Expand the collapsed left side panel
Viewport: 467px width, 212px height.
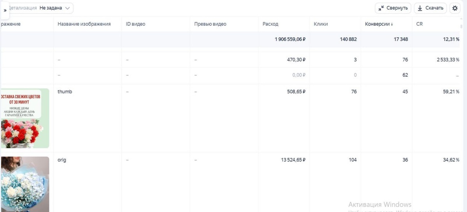click(5, 10)
